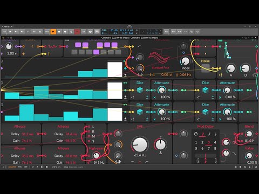Click the first Dice icon in the lower row
259x194 pixels.
(140, 112)
